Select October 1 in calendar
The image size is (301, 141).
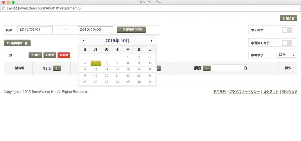(128, 57)
